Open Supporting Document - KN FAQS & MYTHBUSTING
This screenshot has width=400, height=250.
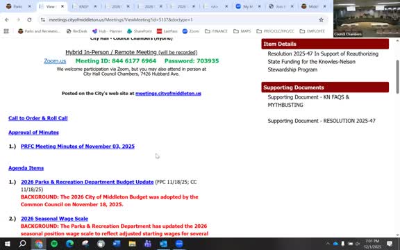pos(308,101)
